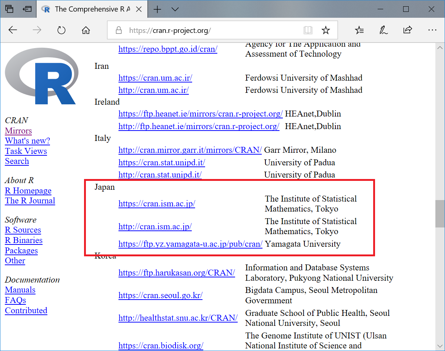This screenshot has height=351, width=445.
Task: Click the Iran country heading
Action: pyautogui.click(x=102, y=66)
